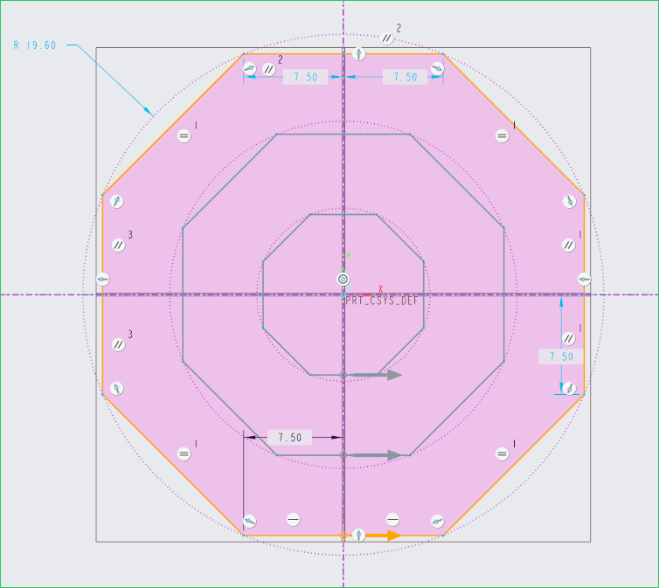Click the gray arrow on the middle octagon

pos(390,455)
